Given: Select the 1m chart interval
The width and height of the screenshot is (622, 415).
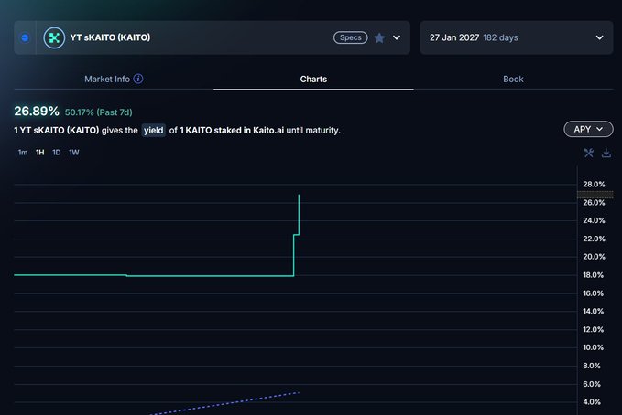Looking at the screenshot, I should click(23, 153).
